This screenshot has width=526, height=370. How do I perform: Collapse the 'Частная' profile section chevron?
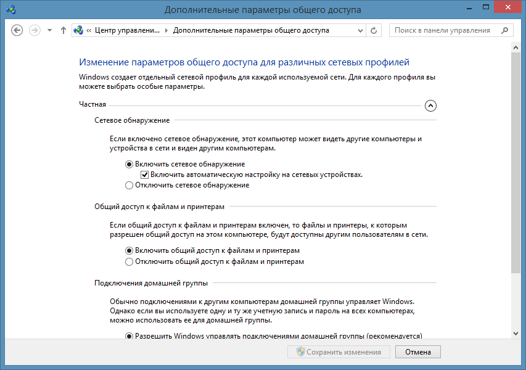point(430,105)
